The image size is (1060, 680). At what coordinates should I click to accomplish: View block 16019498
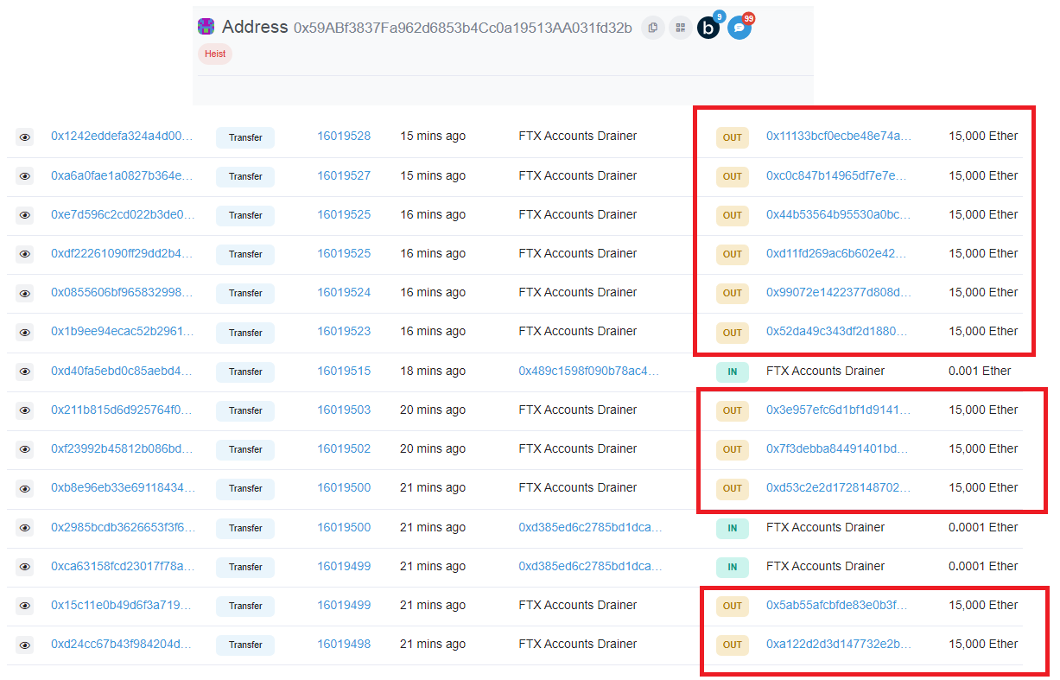pyautogui.click(x=344, y=644)
